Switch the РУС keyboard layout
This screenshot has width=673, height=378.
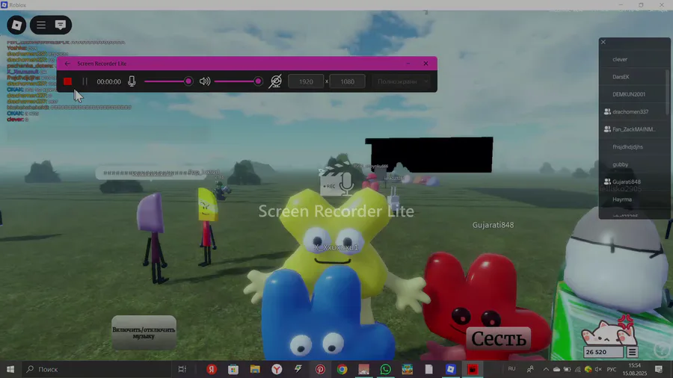[612, 369]
